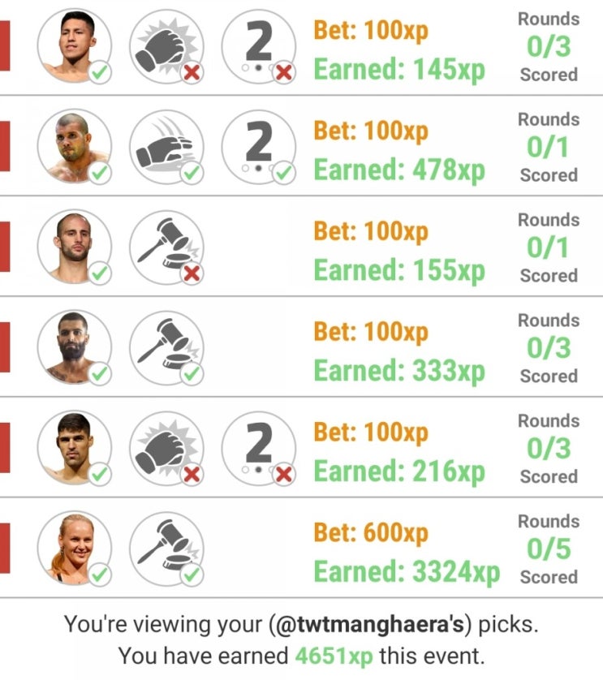The image size is (603, 680).
Task: Open the blonde female fighter's portrait
Action: click(74, 549)
